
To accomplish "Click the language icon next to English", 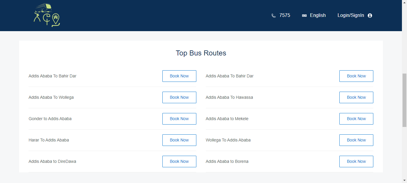I will tap(304, 15).
